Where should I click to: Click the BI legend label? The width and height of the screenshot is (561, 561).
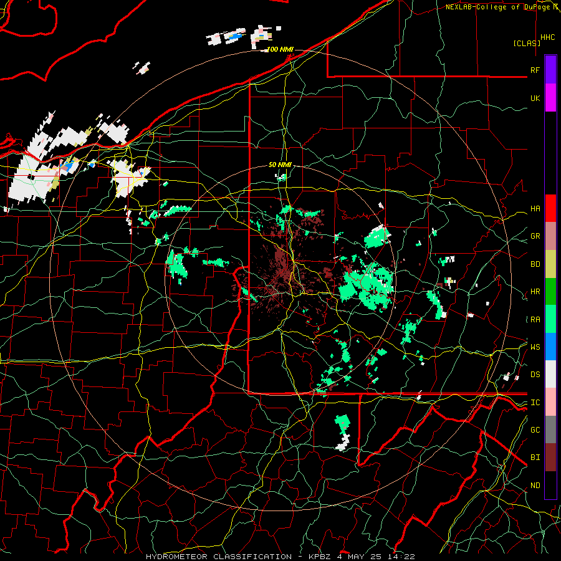point(535,458)
